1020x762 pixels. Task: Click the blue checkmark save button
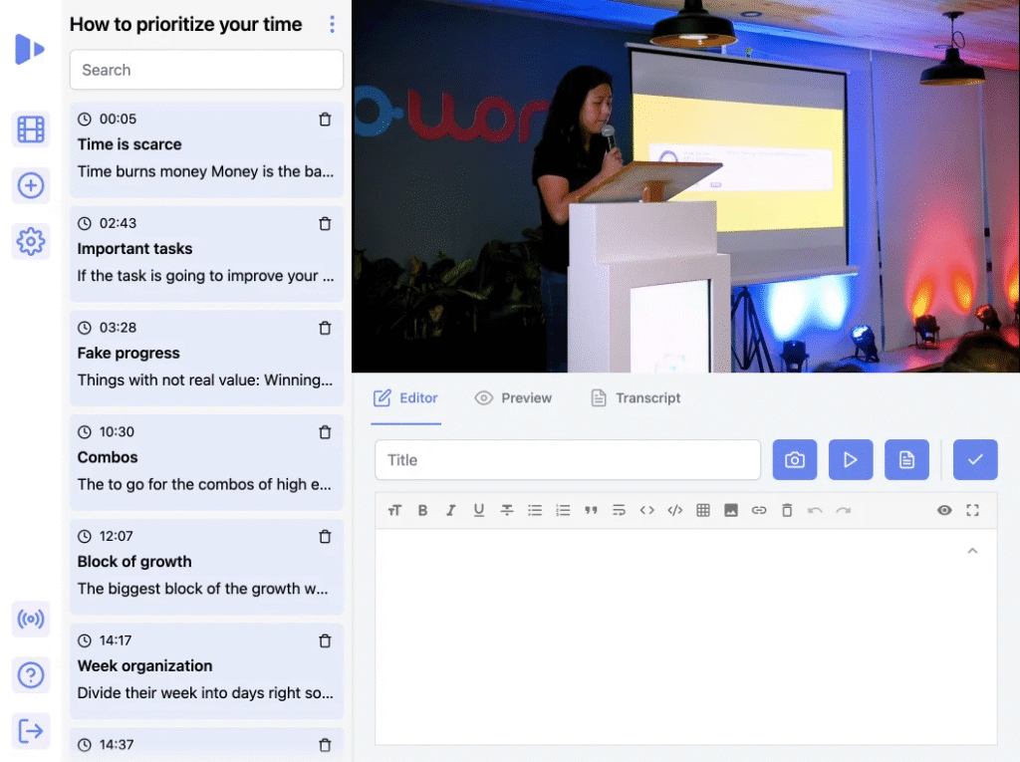[974, 460]
